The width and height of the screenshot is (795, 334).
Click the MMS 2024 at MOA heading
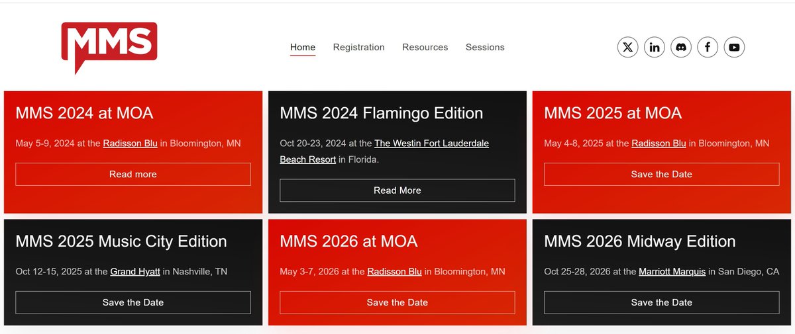(x=84, y=113)
